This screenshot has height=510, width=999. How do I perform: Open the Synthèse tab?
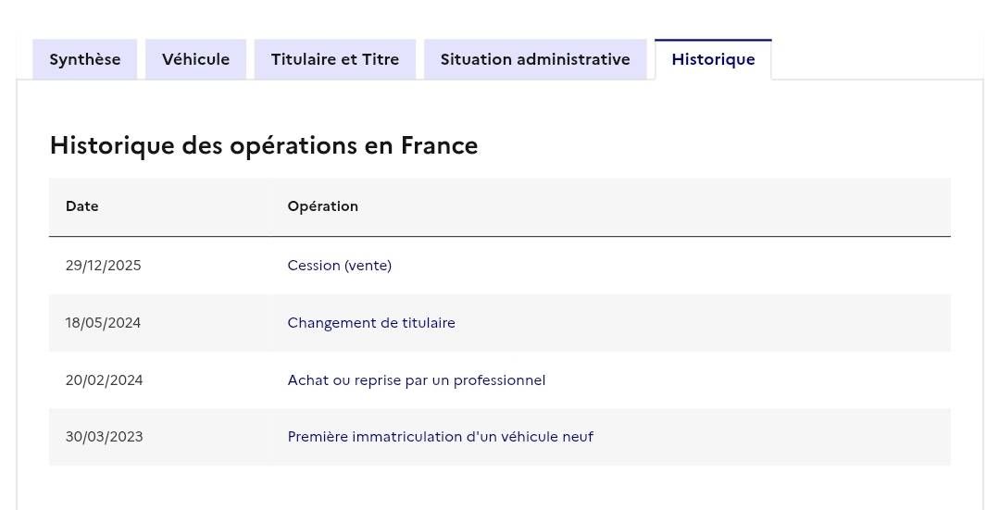point(85,59)
